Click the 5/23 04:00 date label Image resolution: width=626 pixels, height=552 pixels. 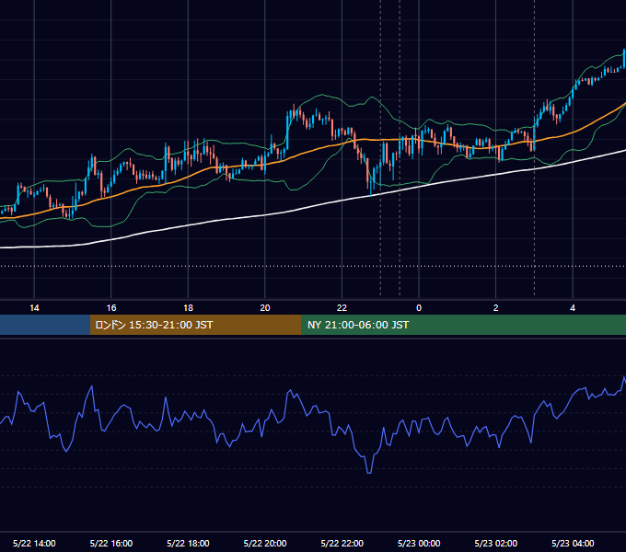pyautogui.click(x=573, y=543)
